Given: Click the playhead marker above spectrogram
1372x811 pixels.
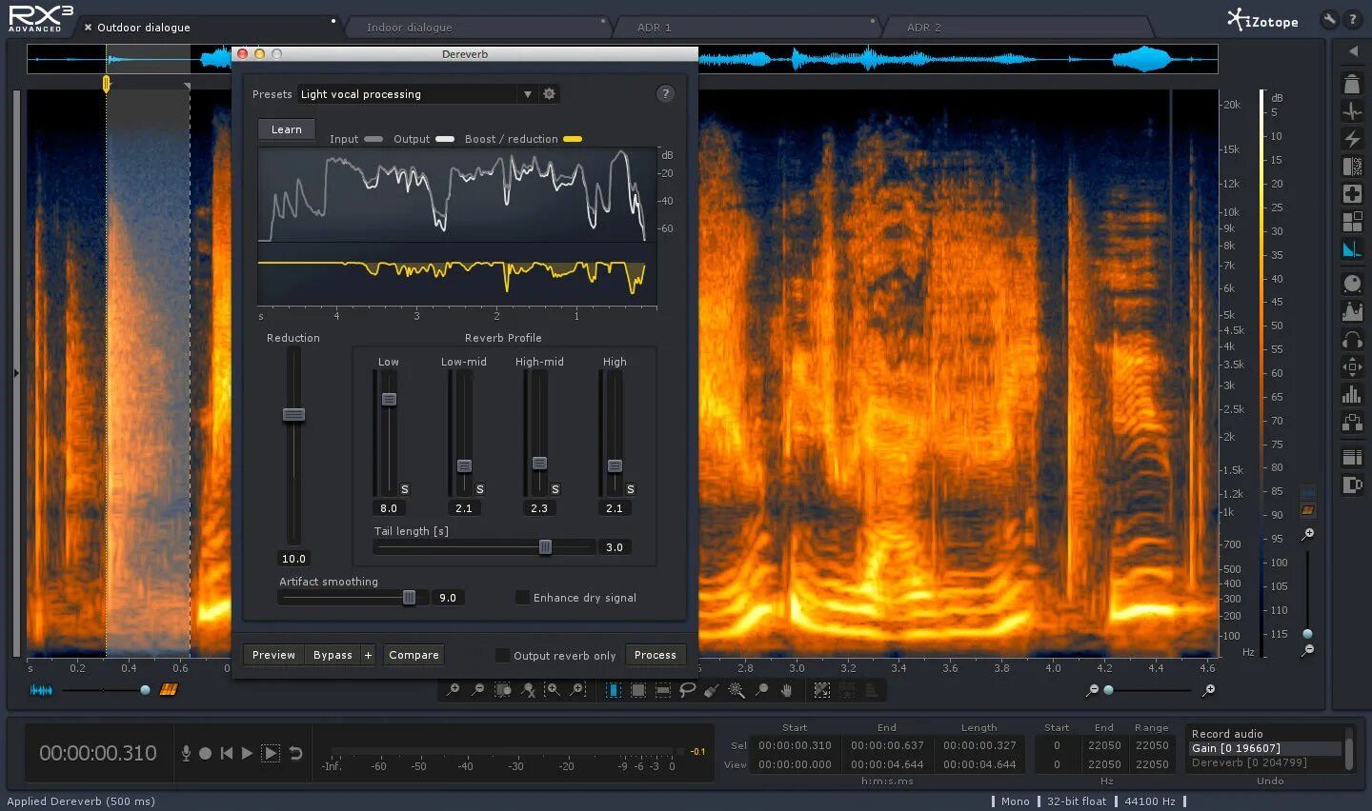Looking at the screenshot, I should [x=106, y=84].
